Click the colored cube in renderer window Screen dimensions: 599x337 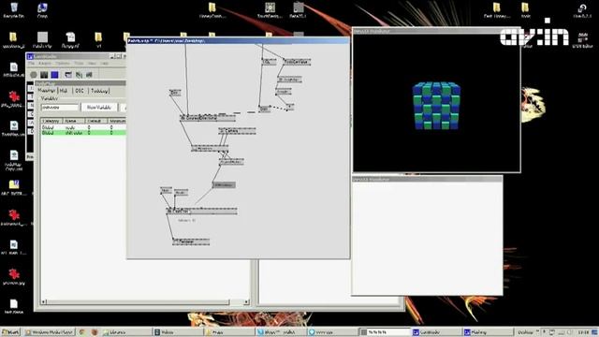[437, 106]
